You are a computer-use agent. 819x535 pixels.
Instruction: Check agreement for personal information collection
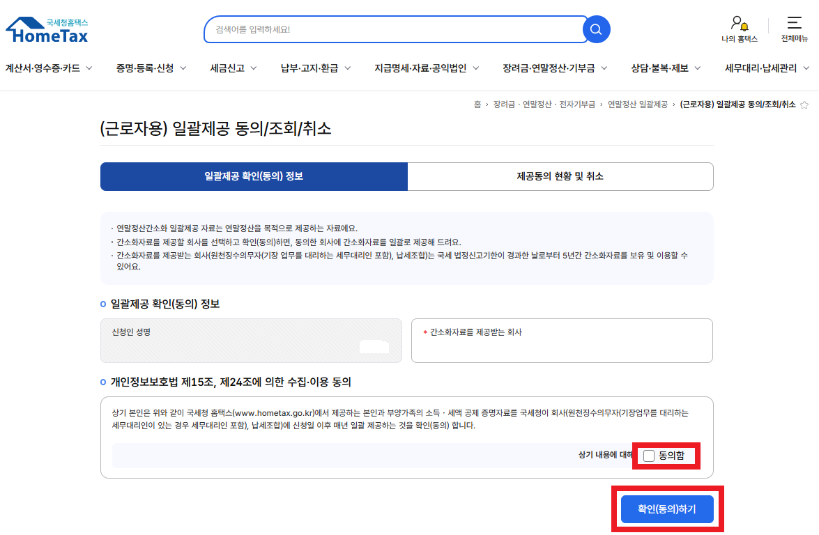(x=650, y=456)
